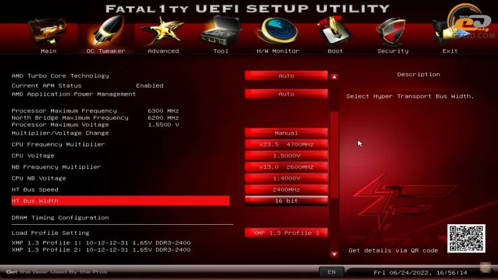
Task: Switch to the Security tab label
Action: (x=393, y=51)
